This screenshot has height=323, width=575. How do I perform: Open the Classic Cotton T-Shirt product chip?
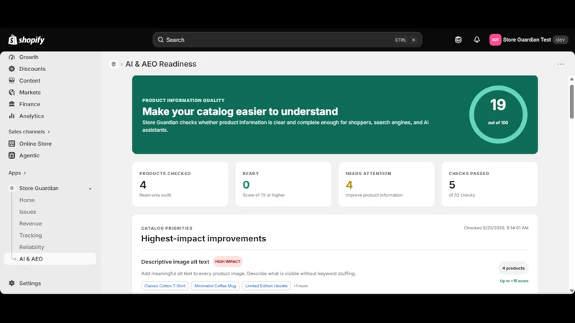(x=165, y=286)
